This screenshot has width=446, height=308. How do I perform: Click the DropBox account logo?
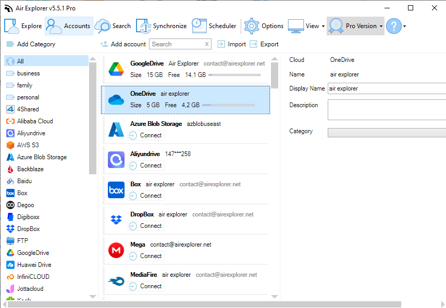[116, 220]
